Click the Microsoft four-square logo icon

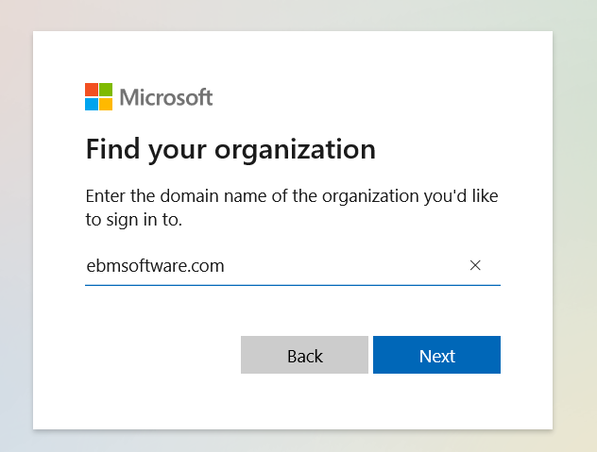pos(98,96)
